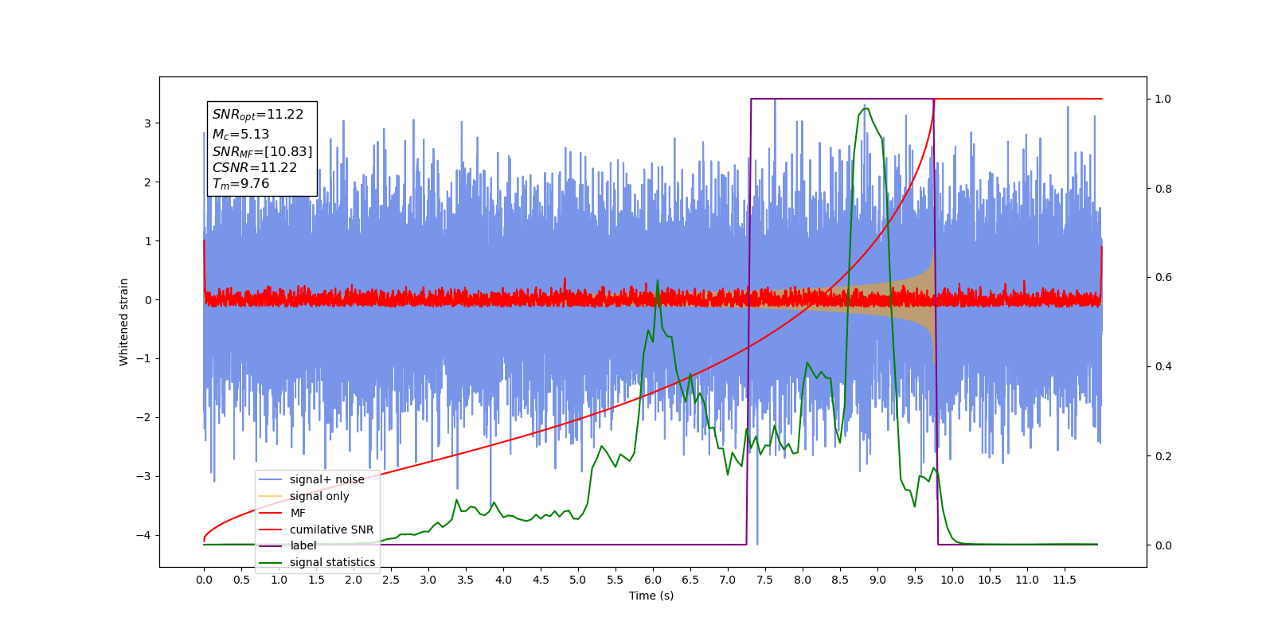
Task: Click the x-axis tick label 10.5
Action: 990,580
